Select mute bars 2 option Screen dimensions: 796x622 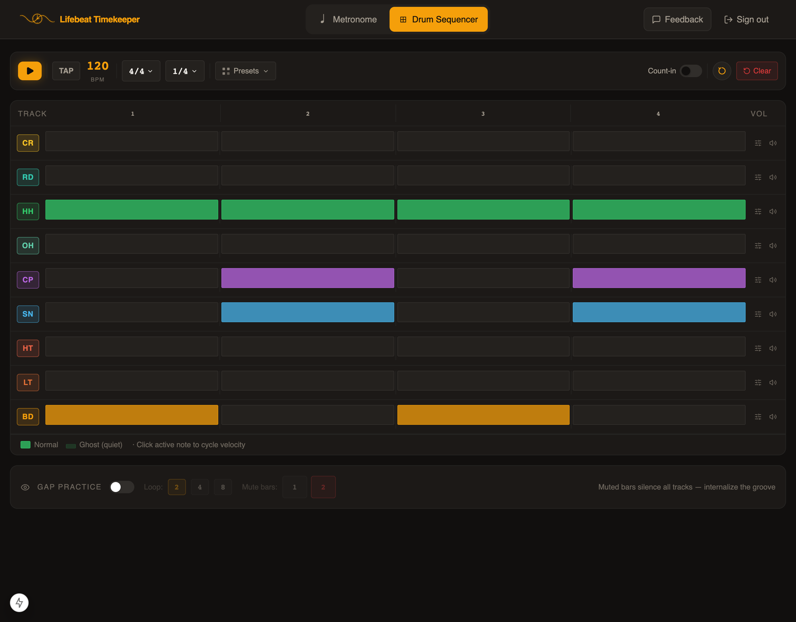click(323, 487)
